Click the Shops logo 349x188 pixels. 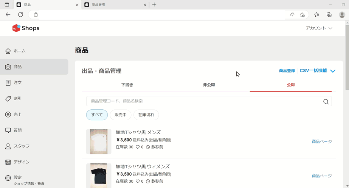[26, 28]
